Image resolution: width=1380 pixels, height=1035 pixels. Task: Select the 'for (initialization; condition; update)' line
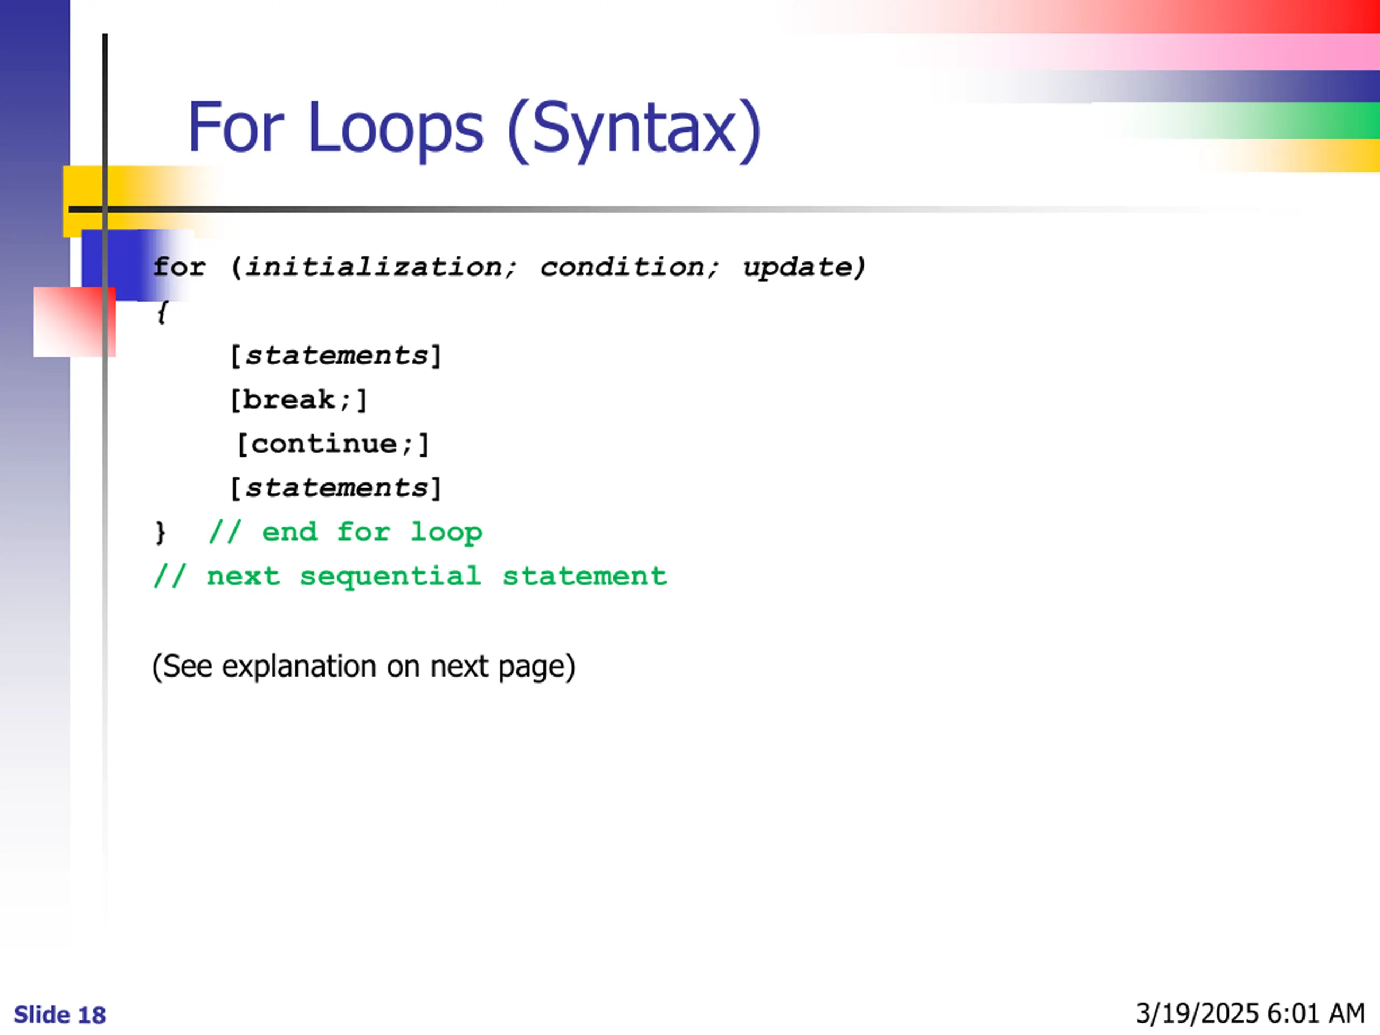(510, 267)
